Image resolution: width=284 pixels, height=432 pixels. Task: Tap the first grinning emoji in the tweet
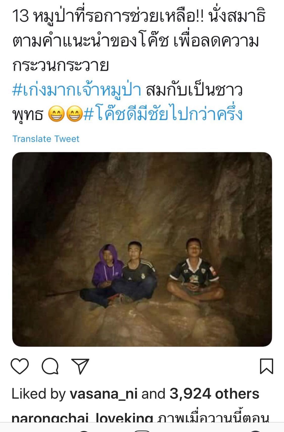point(56,114)
